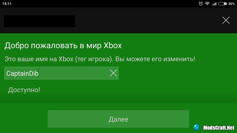
Task: Close the Xbox sign-in dialog with the X
Action: coord(226,20)
